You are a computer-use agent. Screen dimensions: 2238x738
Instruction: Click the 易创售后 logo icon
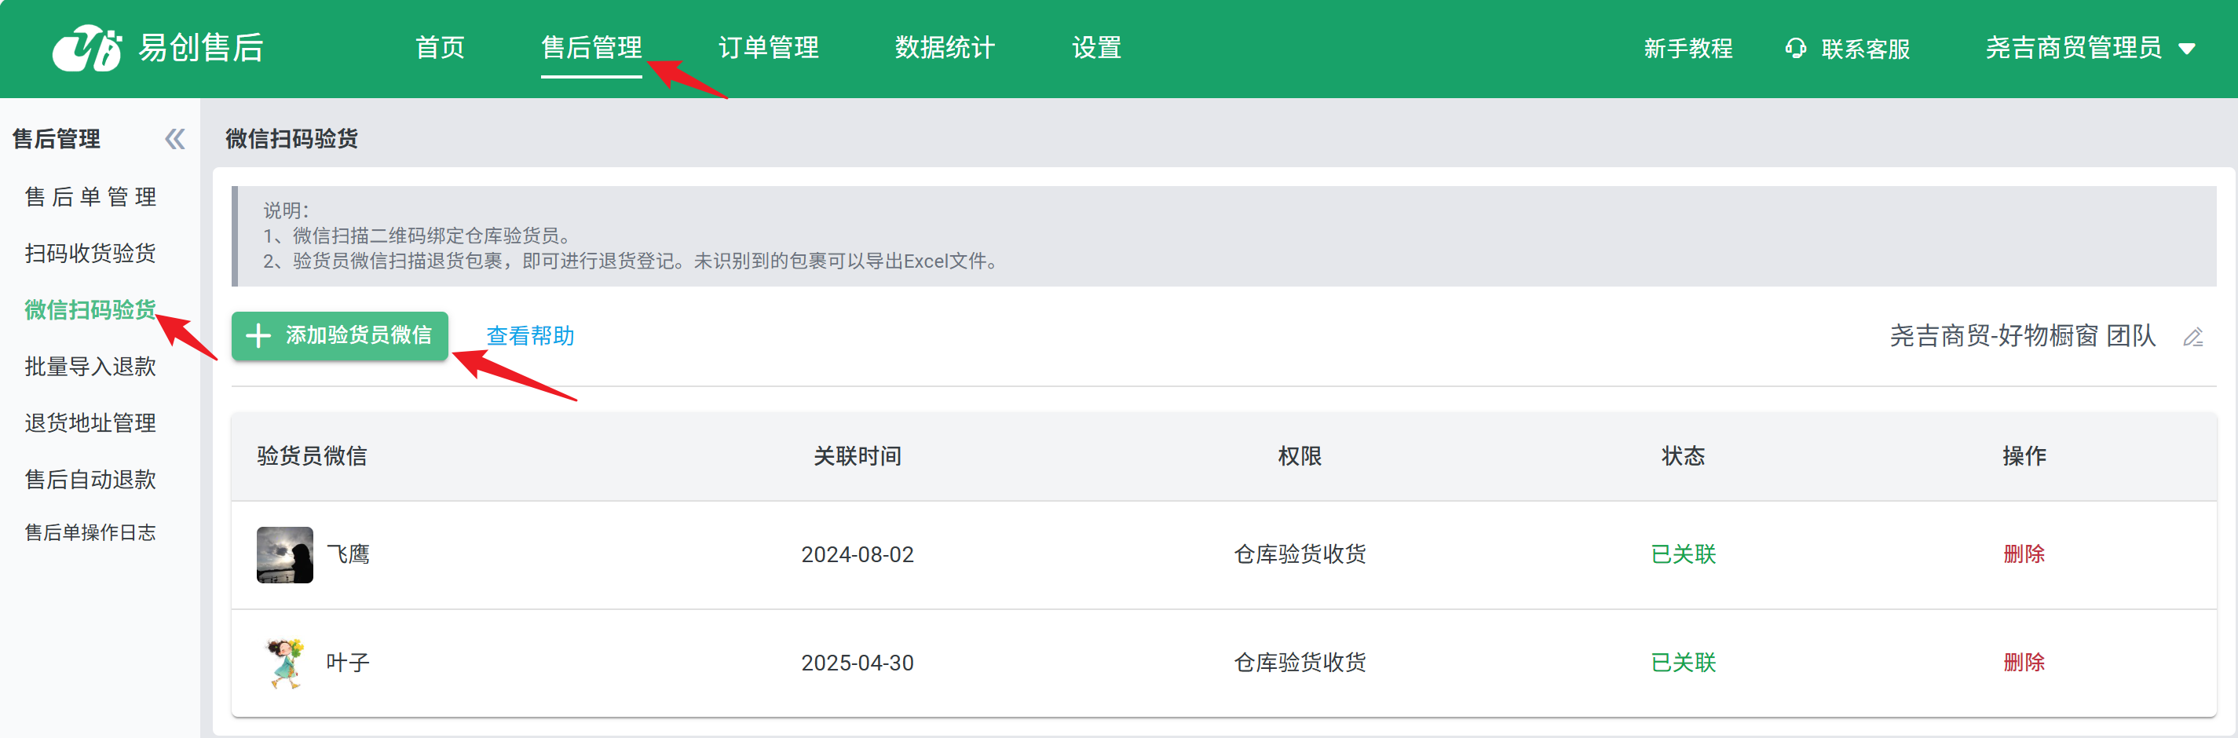(x=87, y=48)
